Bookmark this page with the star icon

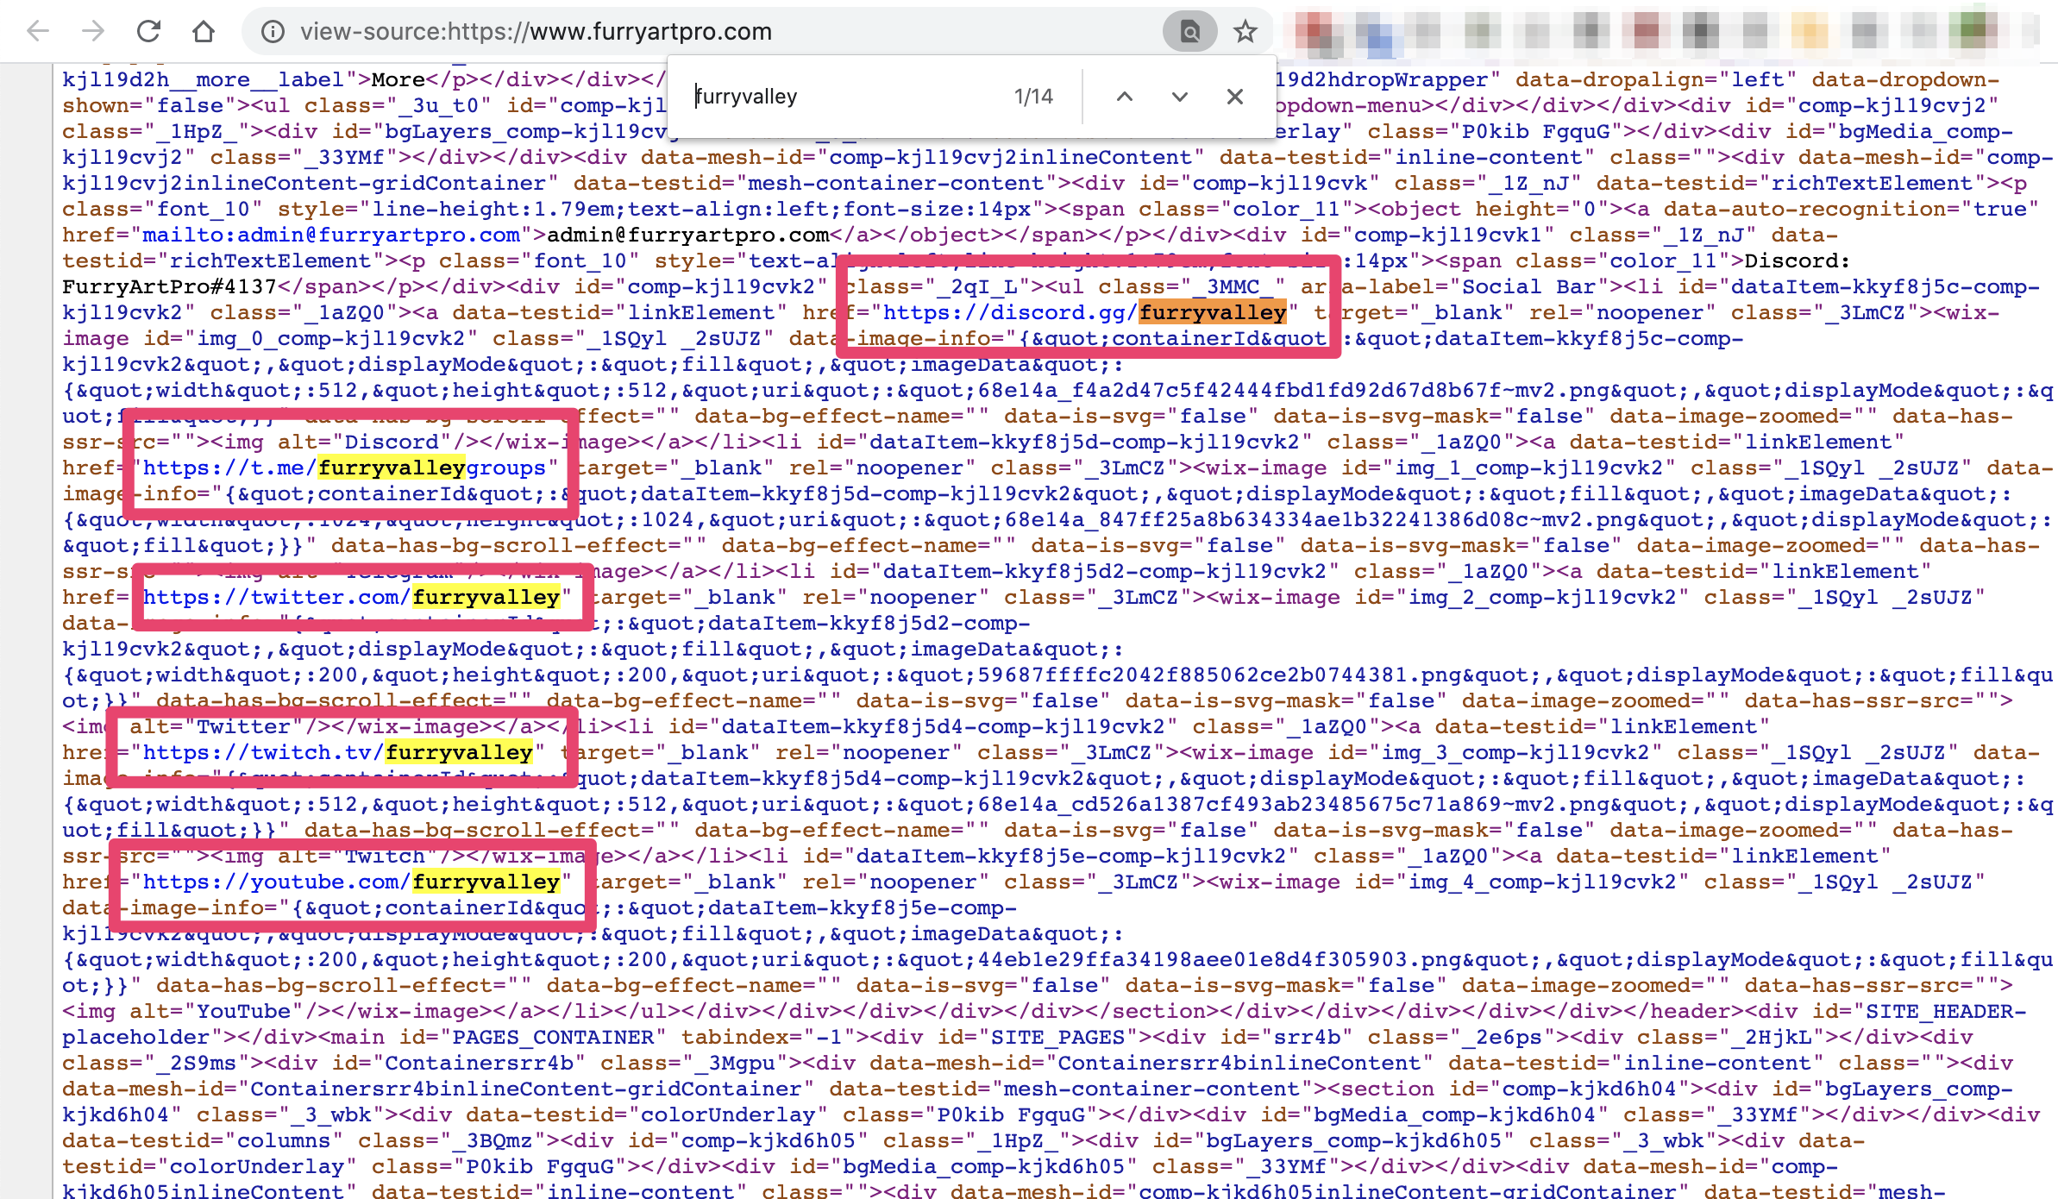click(1245, 32)
